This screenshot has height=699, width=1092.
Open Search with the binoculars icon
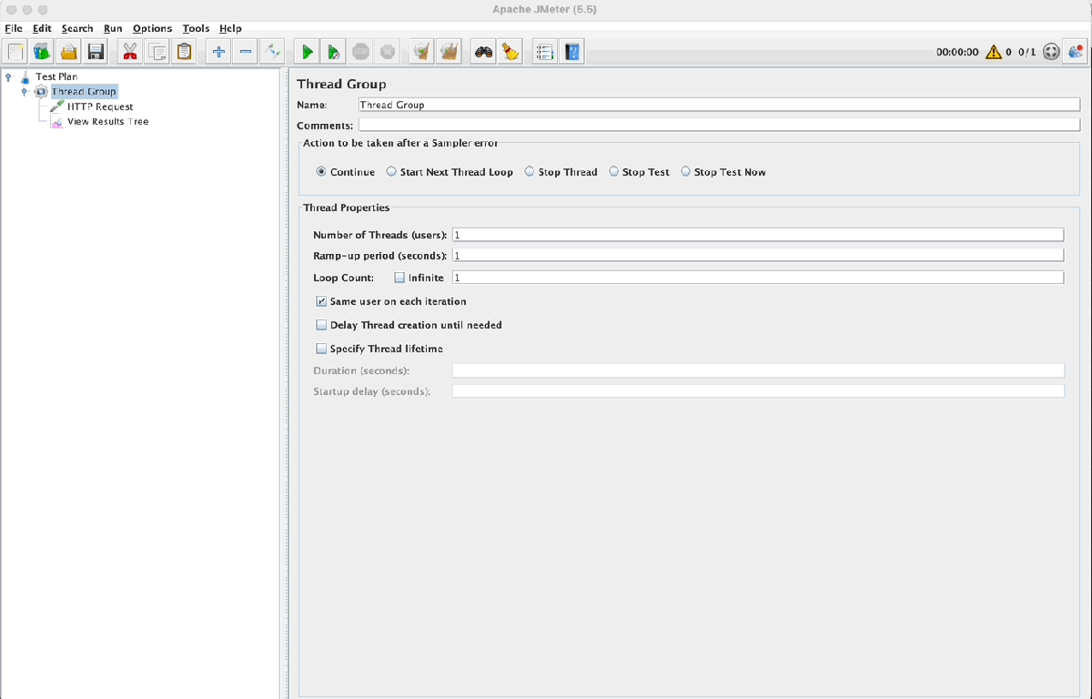483,52
